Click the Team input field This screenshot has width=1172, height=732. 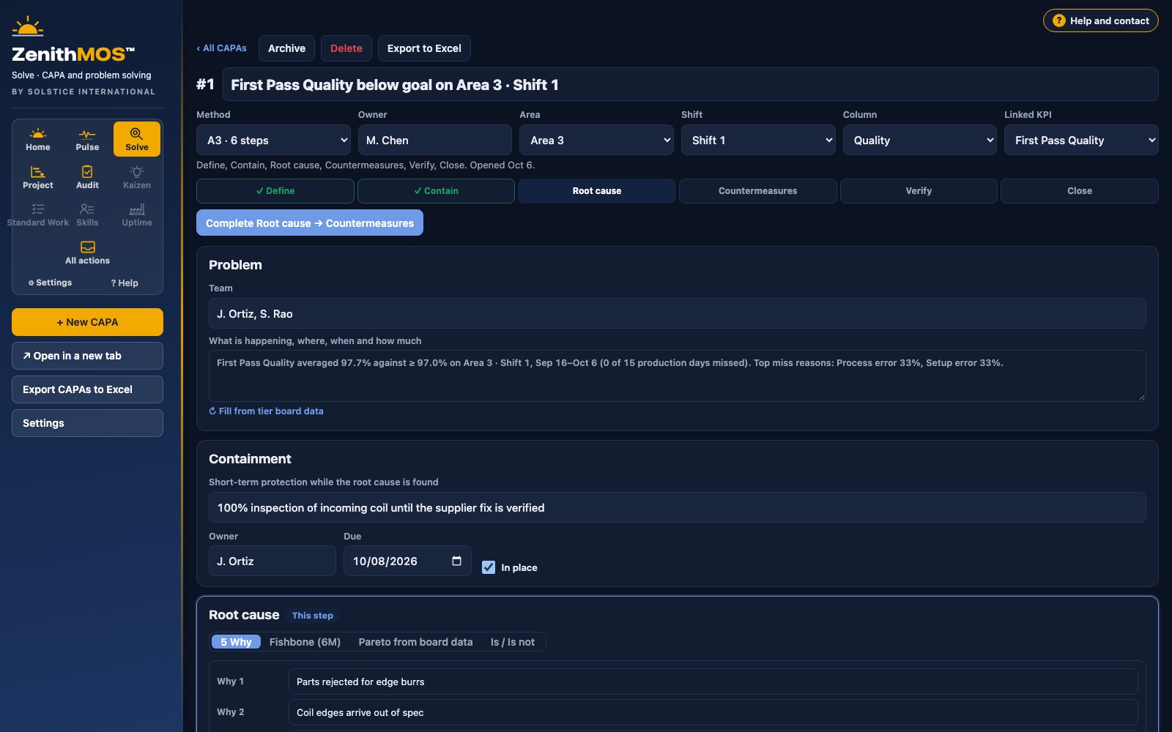pyautogui.click(x=678, y=313)
